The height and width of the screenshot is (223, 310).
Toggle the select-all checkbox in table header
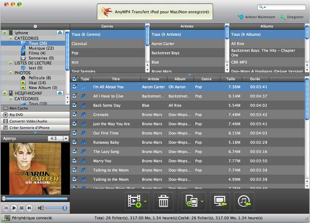click(74, 79)
